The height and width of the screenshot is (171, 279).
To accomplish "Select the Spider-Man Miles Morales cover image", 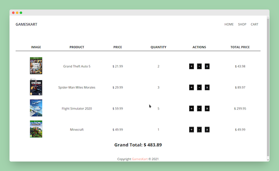I will pyautogui.click(x=36, y=87).
